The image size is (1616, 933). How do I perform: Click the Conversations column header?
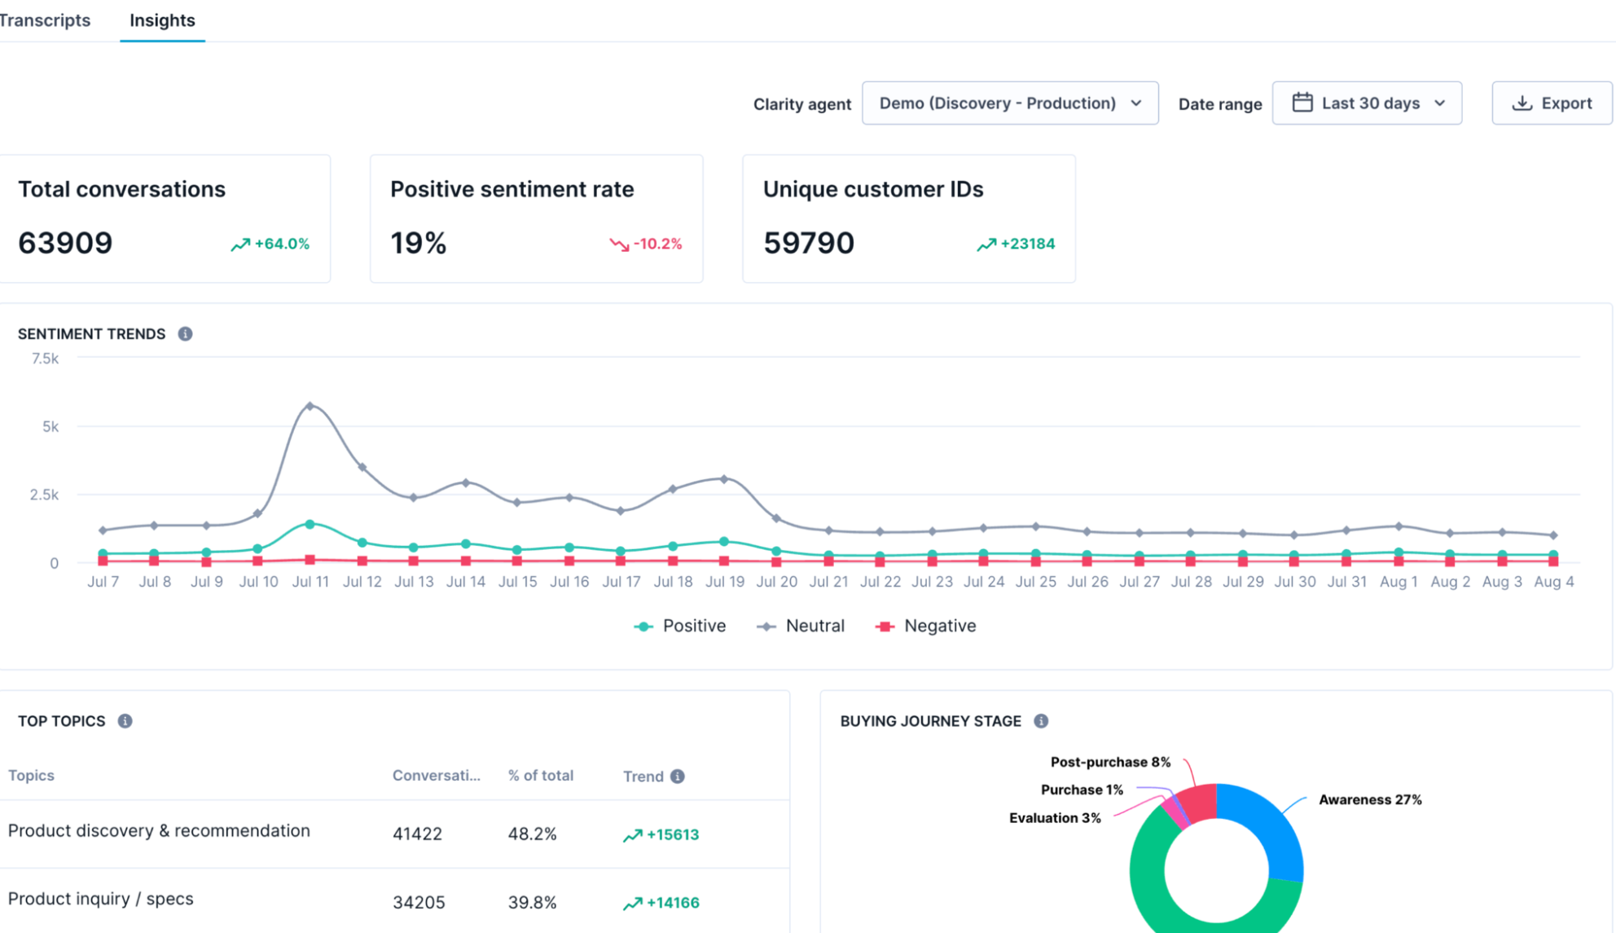click(x=437, y=776)
